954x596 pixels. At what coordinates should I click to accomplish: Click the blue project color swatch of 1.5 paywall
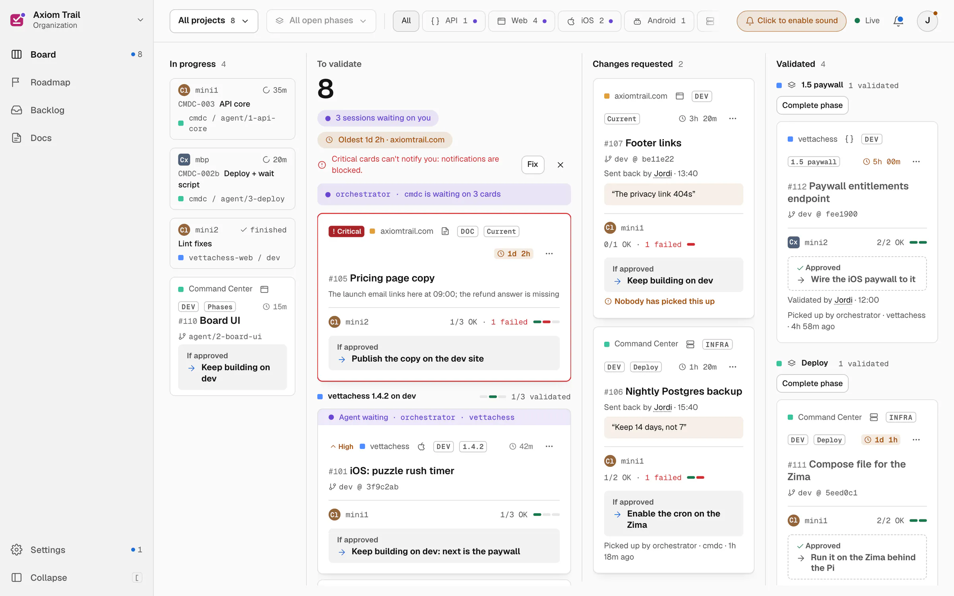[x=779, y=85]
